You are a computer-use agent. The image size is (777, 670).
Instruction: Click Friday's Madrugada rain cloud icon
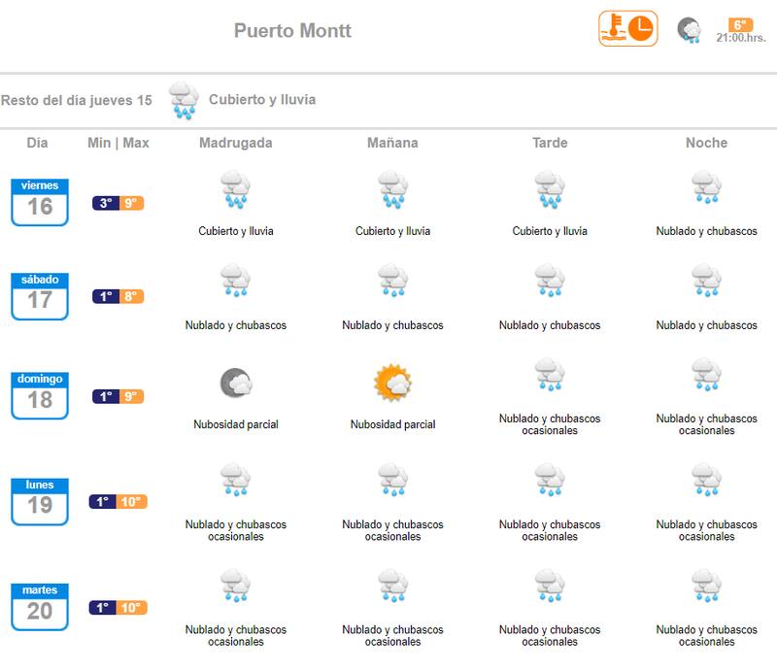[x=236, y=190]
